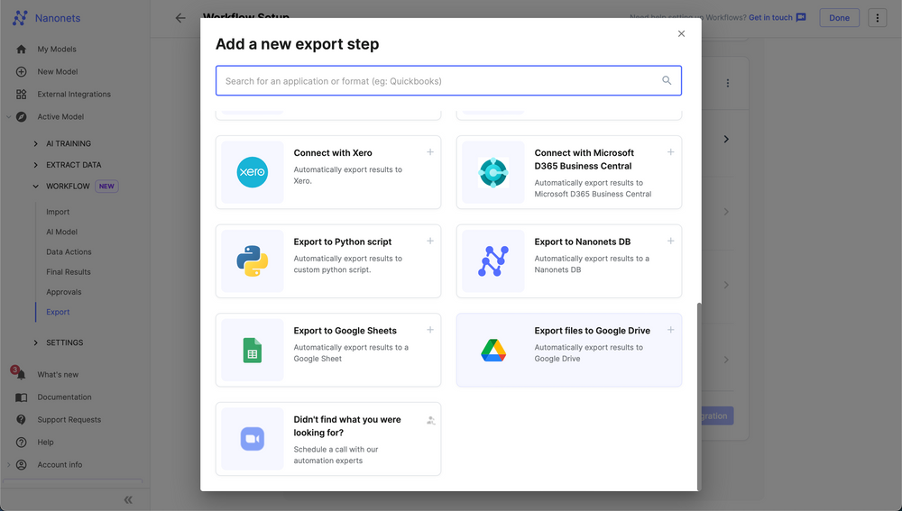
Task: Collapse the sidebar with double-chevron icon
Action: pyautogui.click(x=128, y=499)
